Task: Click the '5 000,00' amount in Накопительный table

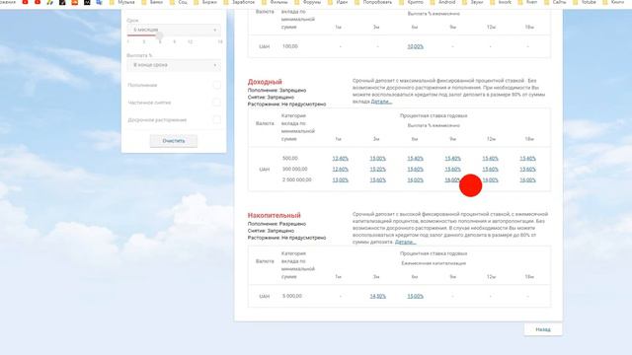Action: [x=292, y=296]
